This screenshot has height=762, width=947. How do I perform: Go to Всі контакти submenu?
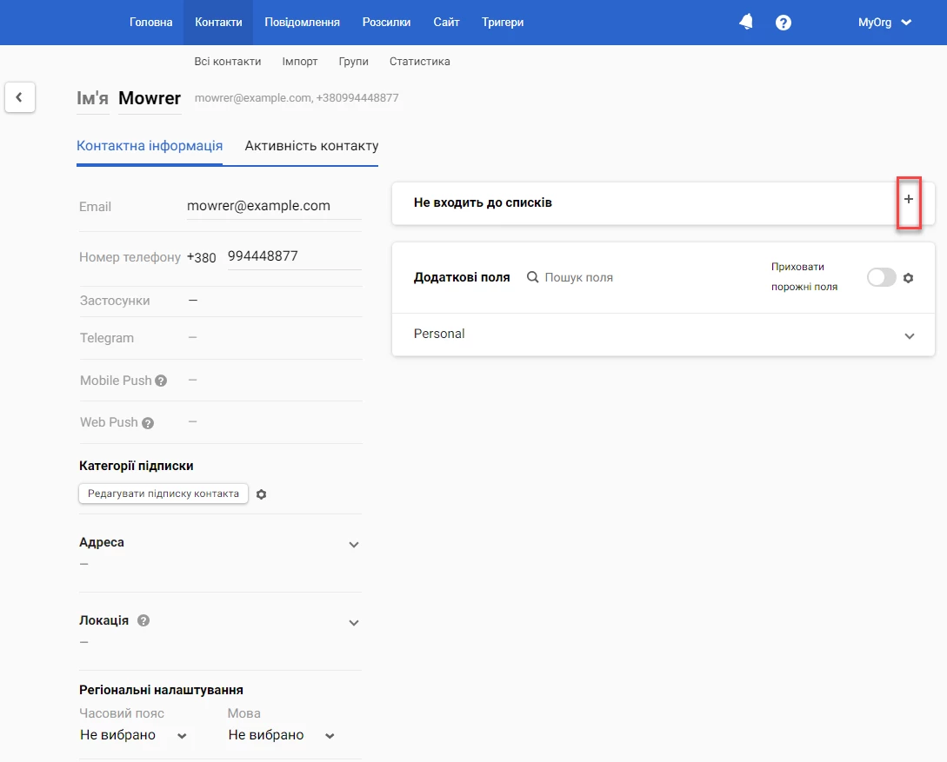(228, 62)
